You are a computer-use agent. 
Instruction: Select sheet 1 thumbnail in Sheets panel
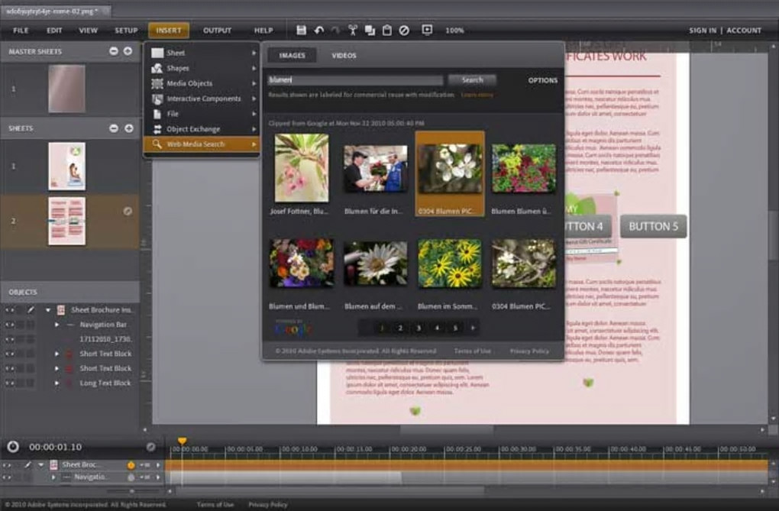coord(66,166)
